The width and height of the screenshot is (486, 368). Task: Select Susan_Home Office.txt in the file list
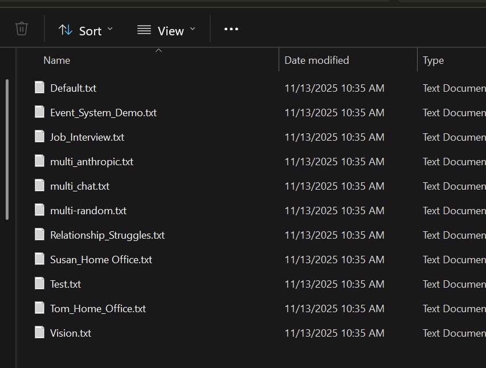[x=101, y=259]
